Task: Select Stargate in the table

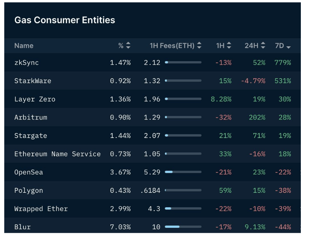Action: 31,136
